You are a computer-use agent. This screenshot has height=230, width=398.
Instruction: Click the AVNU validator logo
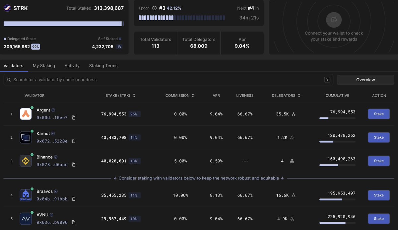coord(26,219)
